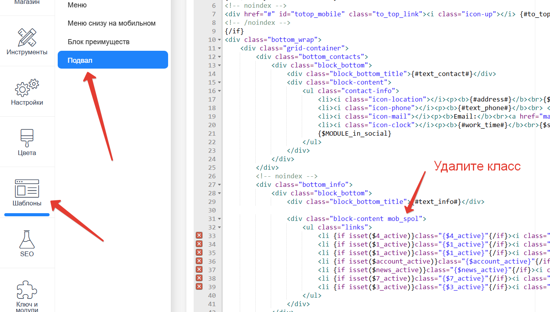Collapse code fold at line 16

point(220,91)
